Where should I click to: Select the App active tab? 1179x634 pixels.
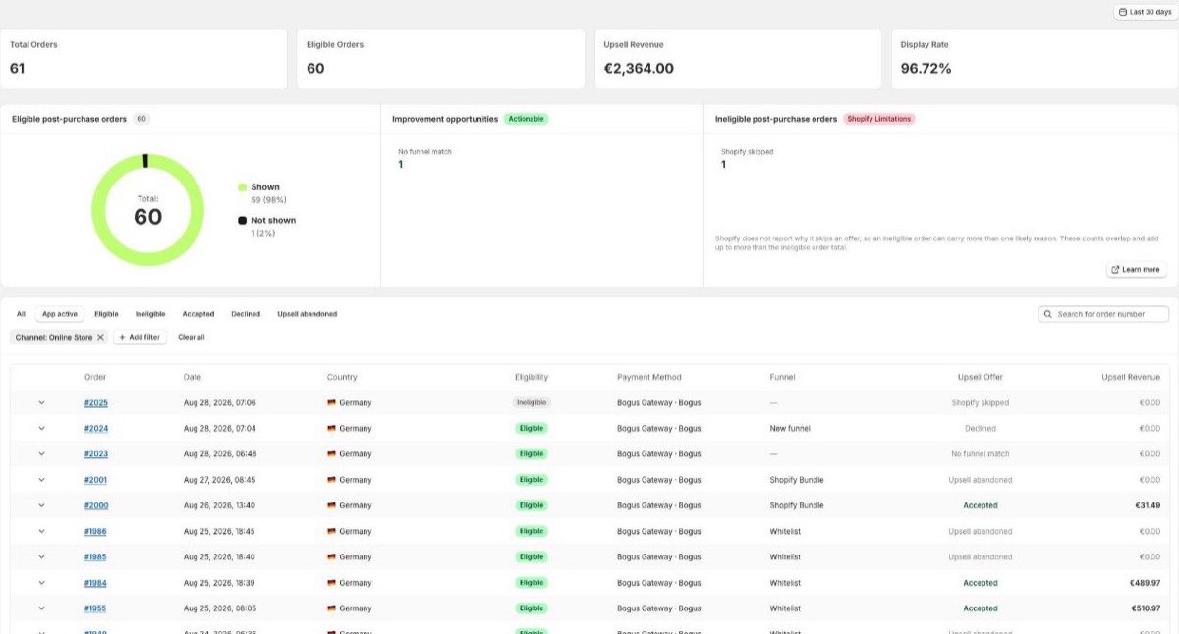[x=60, y=314]
